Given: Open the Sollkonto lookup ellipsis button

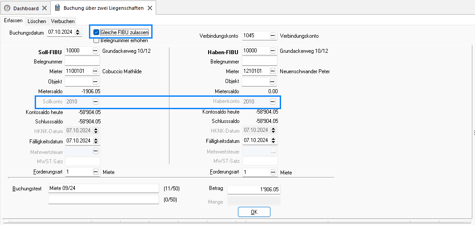Looking at the screenshot, I should (x=96, y=101).
